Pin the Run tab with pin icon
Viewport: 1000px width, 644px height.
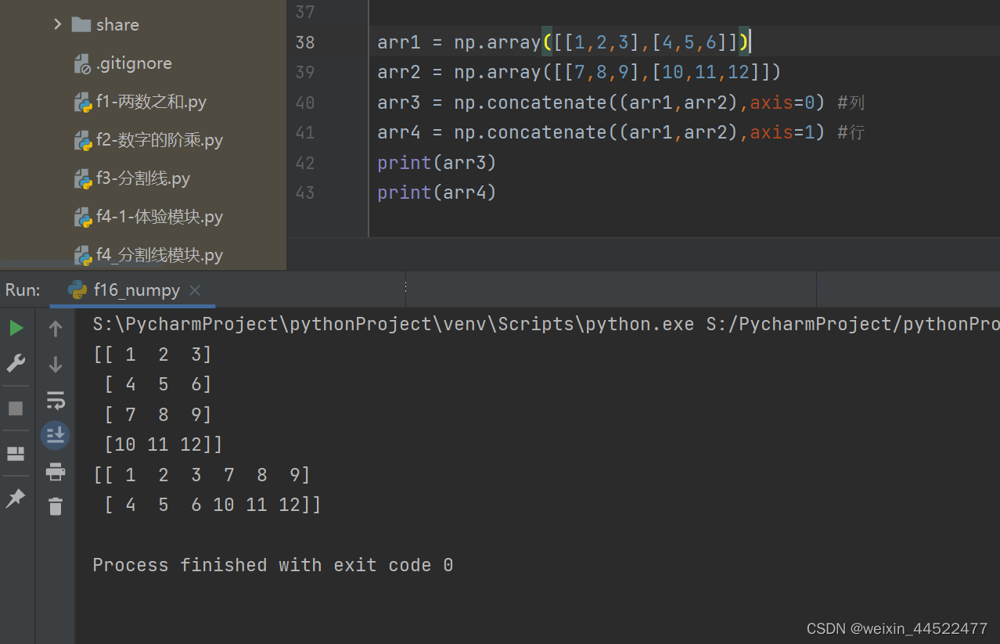tap(16, 498)
